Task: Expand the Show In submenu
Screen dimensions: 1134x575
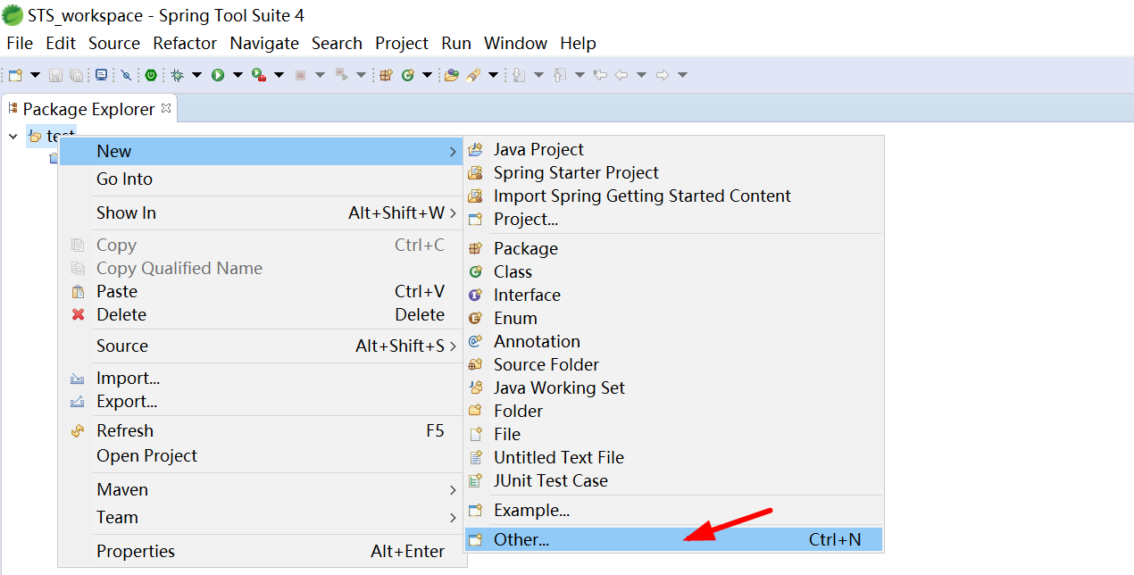Action: [x=260, y=212]
